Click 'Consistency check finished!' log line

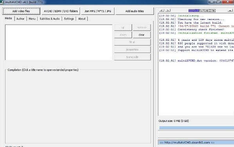192,29
